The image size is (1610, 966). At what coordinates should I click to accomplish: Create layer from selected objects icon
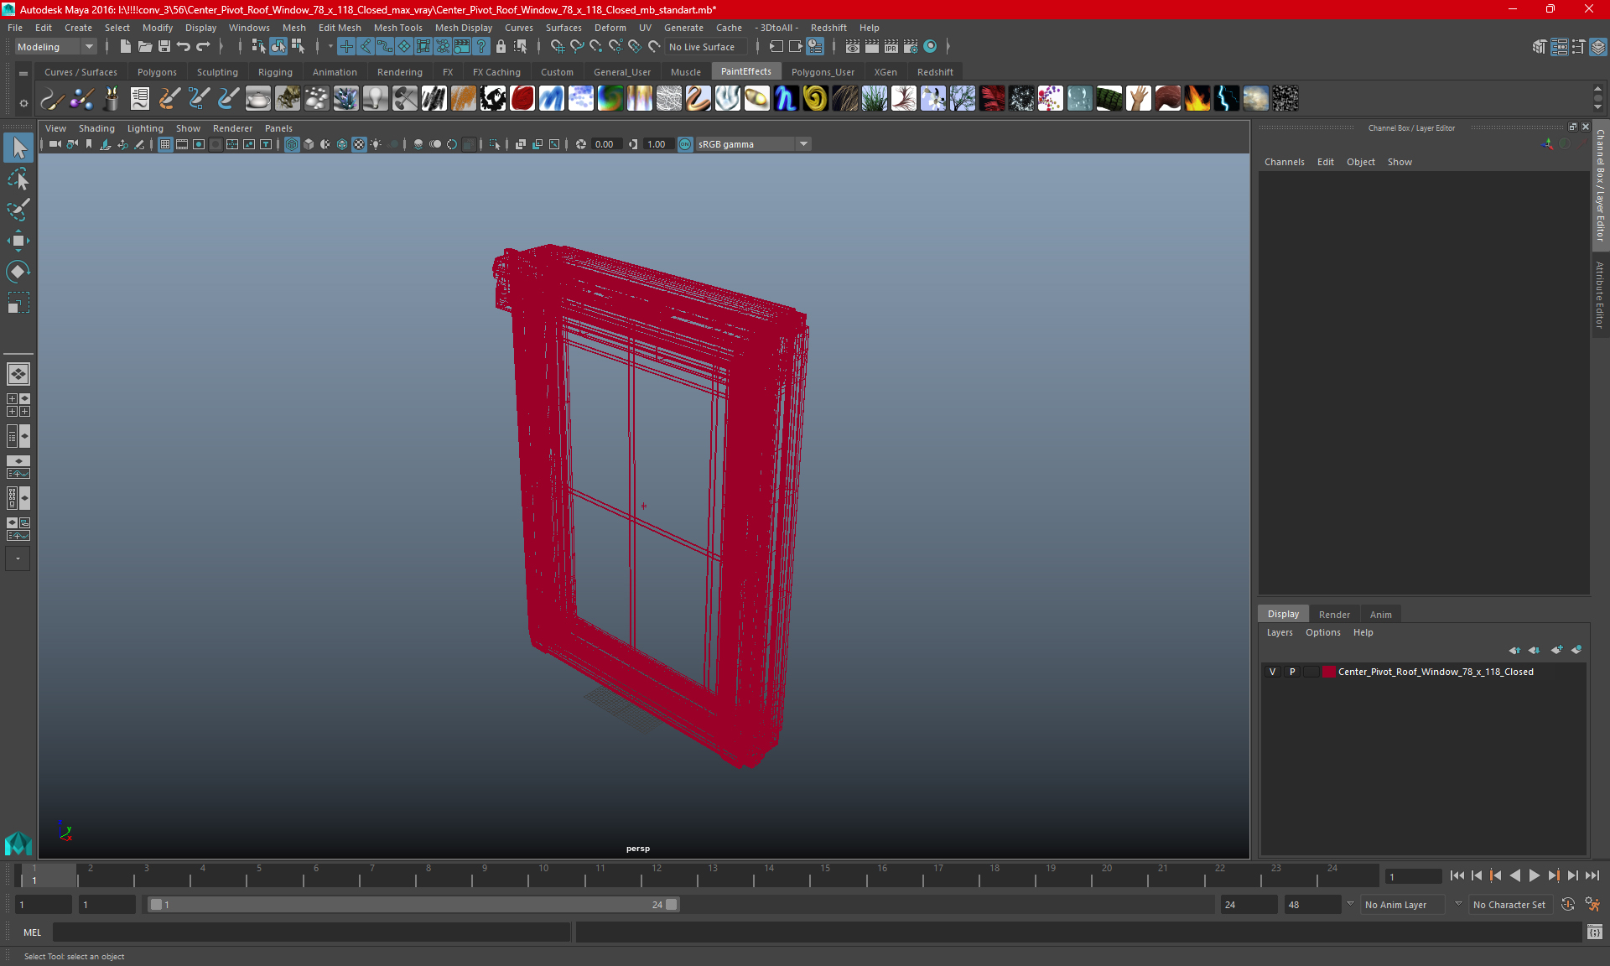(1576, 650)
